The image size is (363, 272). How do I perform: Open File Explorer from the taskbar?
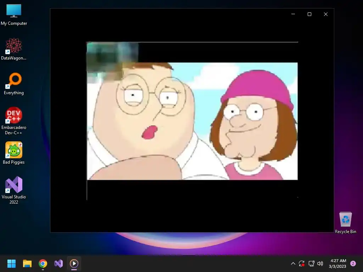click(x=27, y=263)
